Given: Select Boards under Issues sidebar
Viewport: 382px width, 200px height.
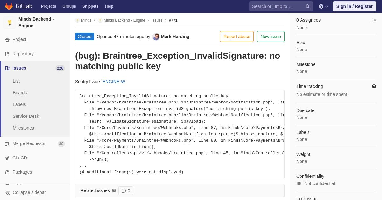Looking at the screenshot, I should click(x=20, y=93).
